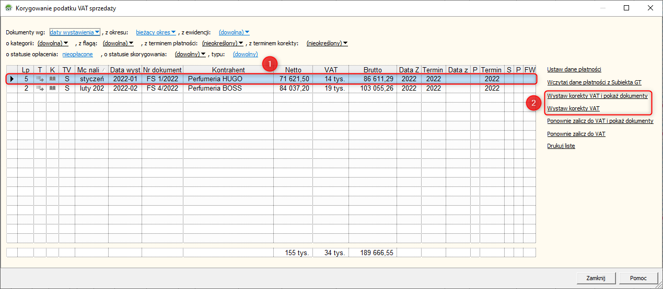Click 'Ponownie zalicz do VAT i pokaż dokumenty'
663x289 pixels.
pyautogui.click(x=600, y=121)
